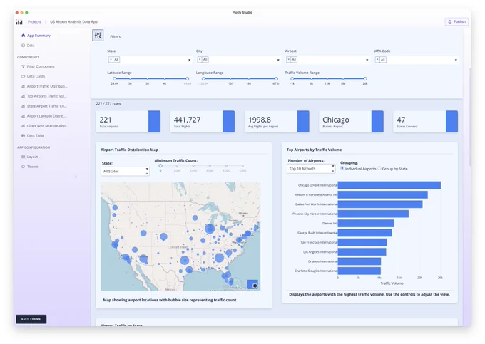Click the Chicago Busiest Airport card
Screen dimensions: 485x344
(x=351, y=122)
